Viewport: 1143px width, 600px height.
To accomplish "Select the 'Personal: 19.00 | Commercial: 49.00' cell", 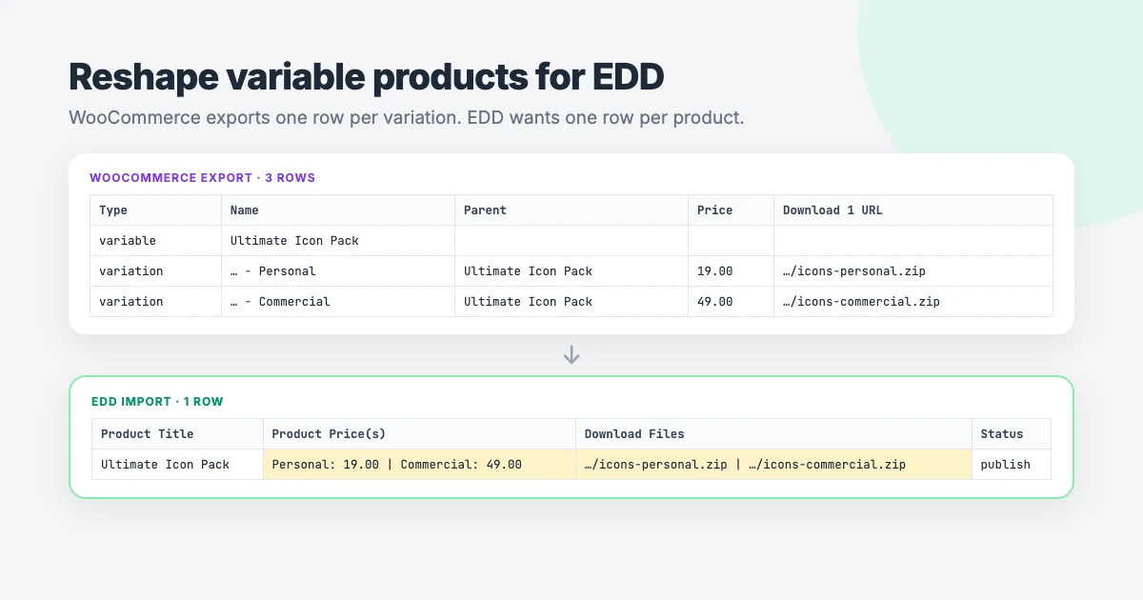I will click(420, 465).
